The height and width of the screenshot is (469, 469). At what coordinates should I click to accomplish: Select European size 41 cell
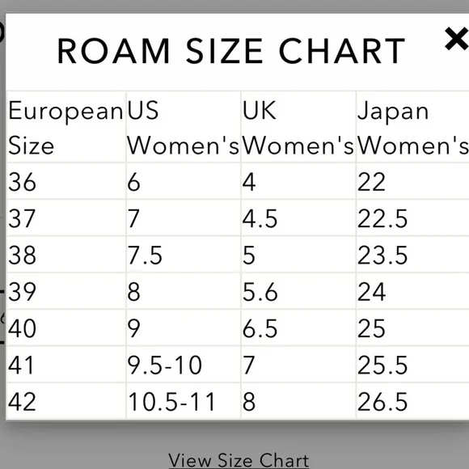point(66,365)
